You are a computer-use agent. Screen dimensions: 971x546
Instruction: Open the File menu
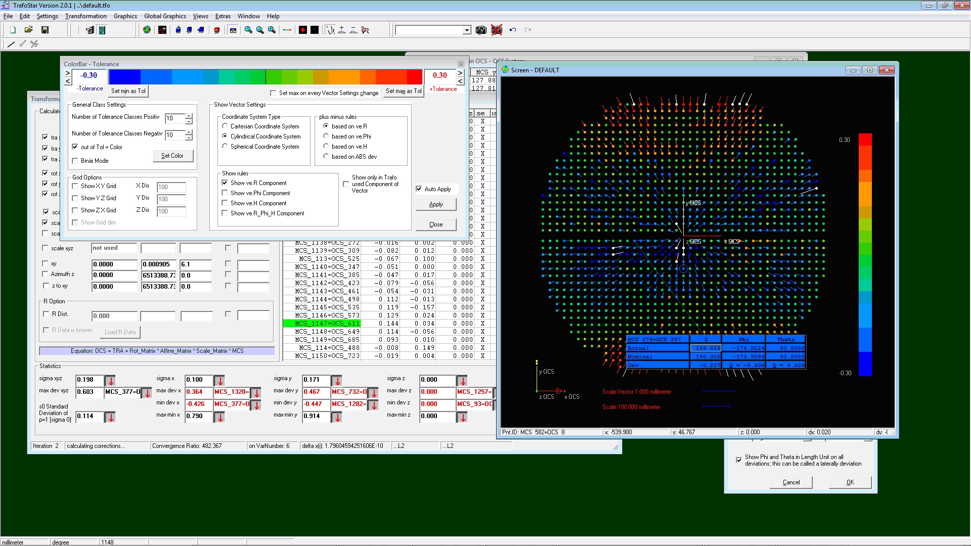coord(8,16)
